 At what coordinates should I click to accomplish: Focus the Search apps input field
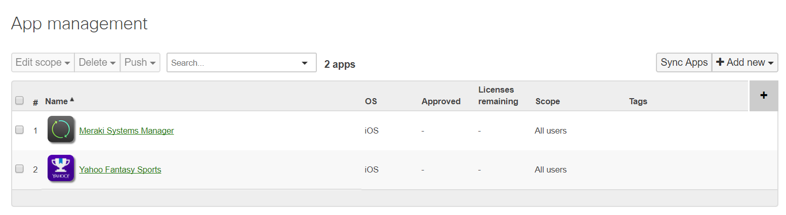[233, 63]
